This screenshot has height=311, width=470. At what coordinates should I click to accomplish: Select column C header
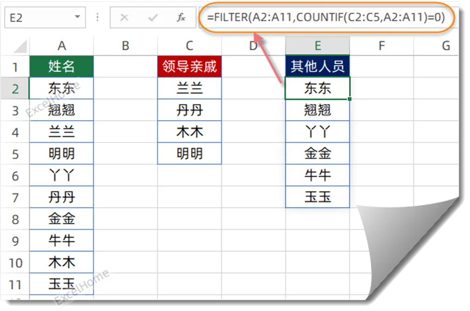(189, 46)
